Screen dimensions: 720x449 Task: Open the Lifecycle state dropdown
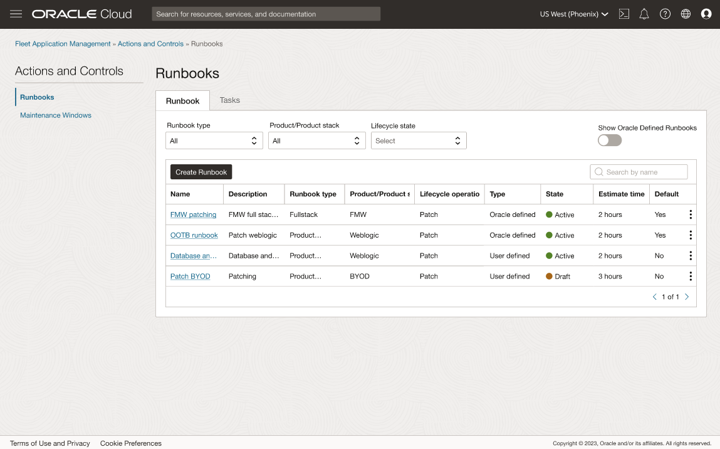coord(418,140)
